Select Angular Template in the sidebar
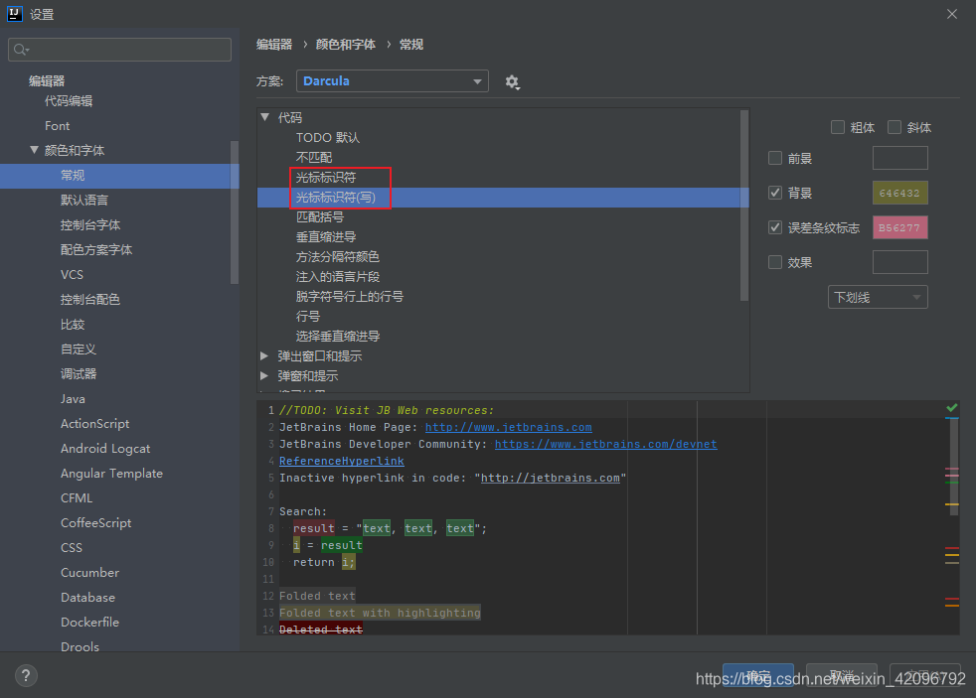 pyautogui.click(x=111, y=474)
